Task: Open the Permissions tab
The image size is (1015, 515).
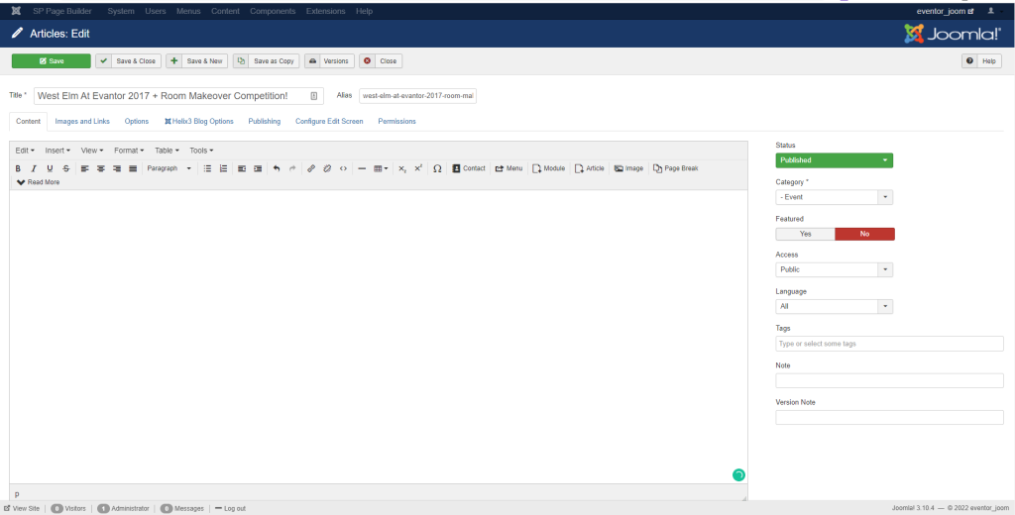Action: click(396, 121)
